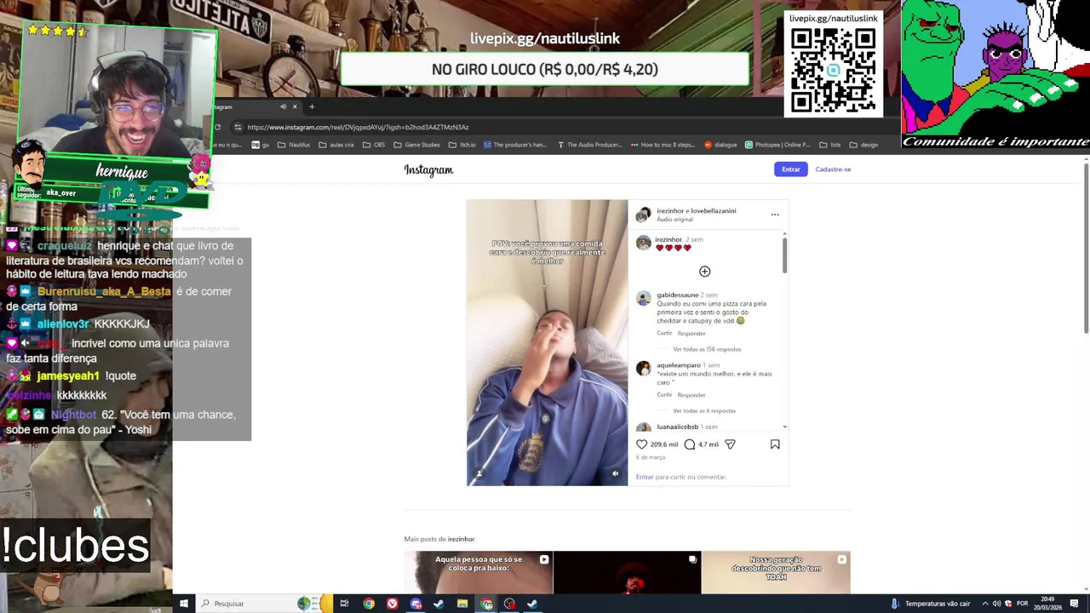This screenshot has height=613, width=1090.
Task: Open the dark middle reel thumbnail
Action: (x=627, y=572)
